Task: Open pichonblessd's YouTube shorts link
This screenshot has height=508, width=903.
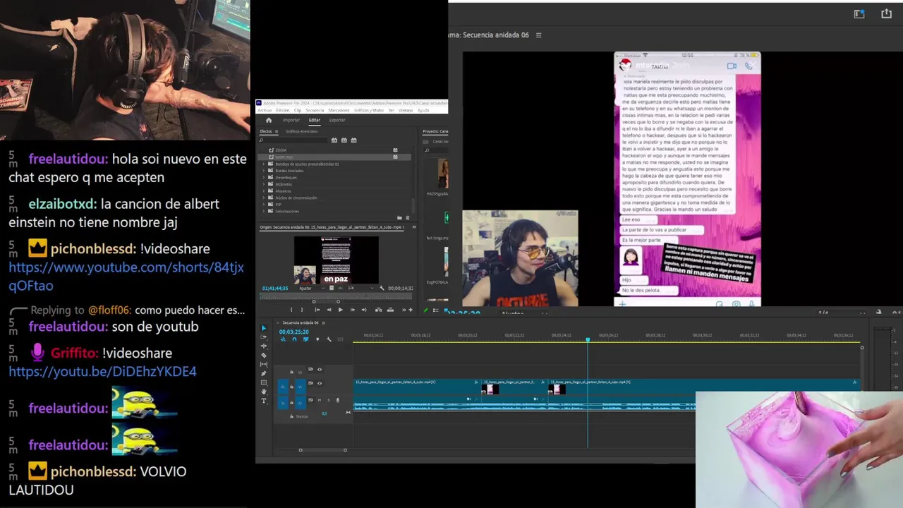Action: (126, 276)
